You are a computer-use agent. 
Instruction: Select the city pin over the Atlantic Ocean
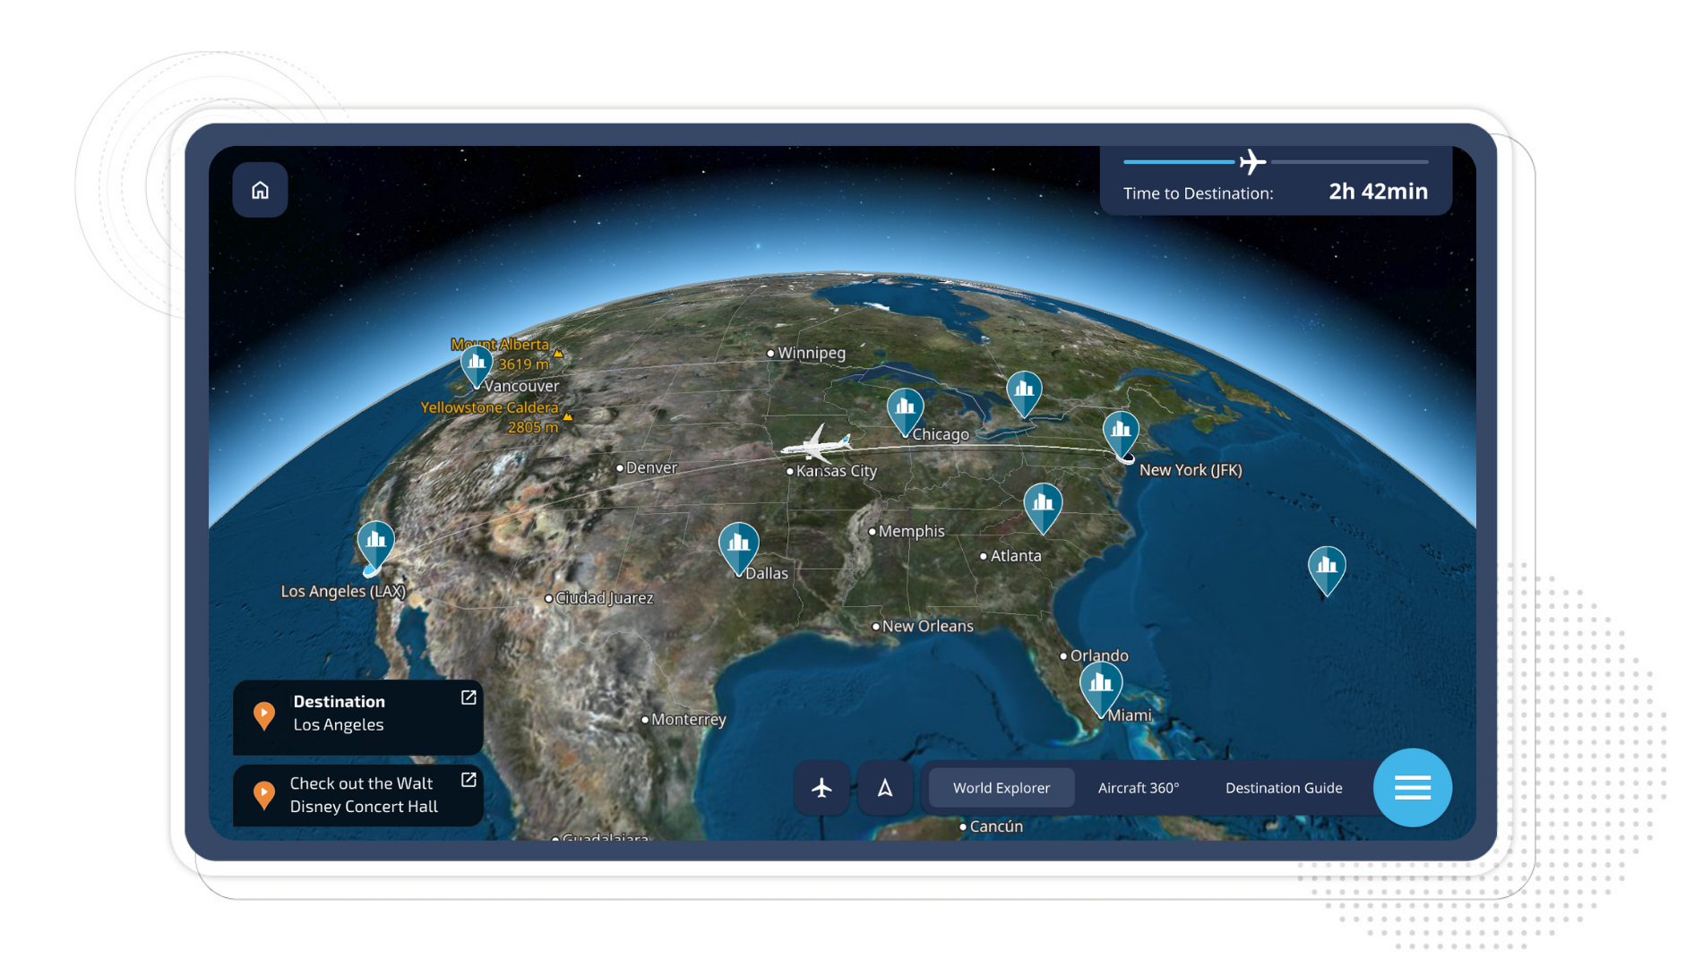[1327, 571]
